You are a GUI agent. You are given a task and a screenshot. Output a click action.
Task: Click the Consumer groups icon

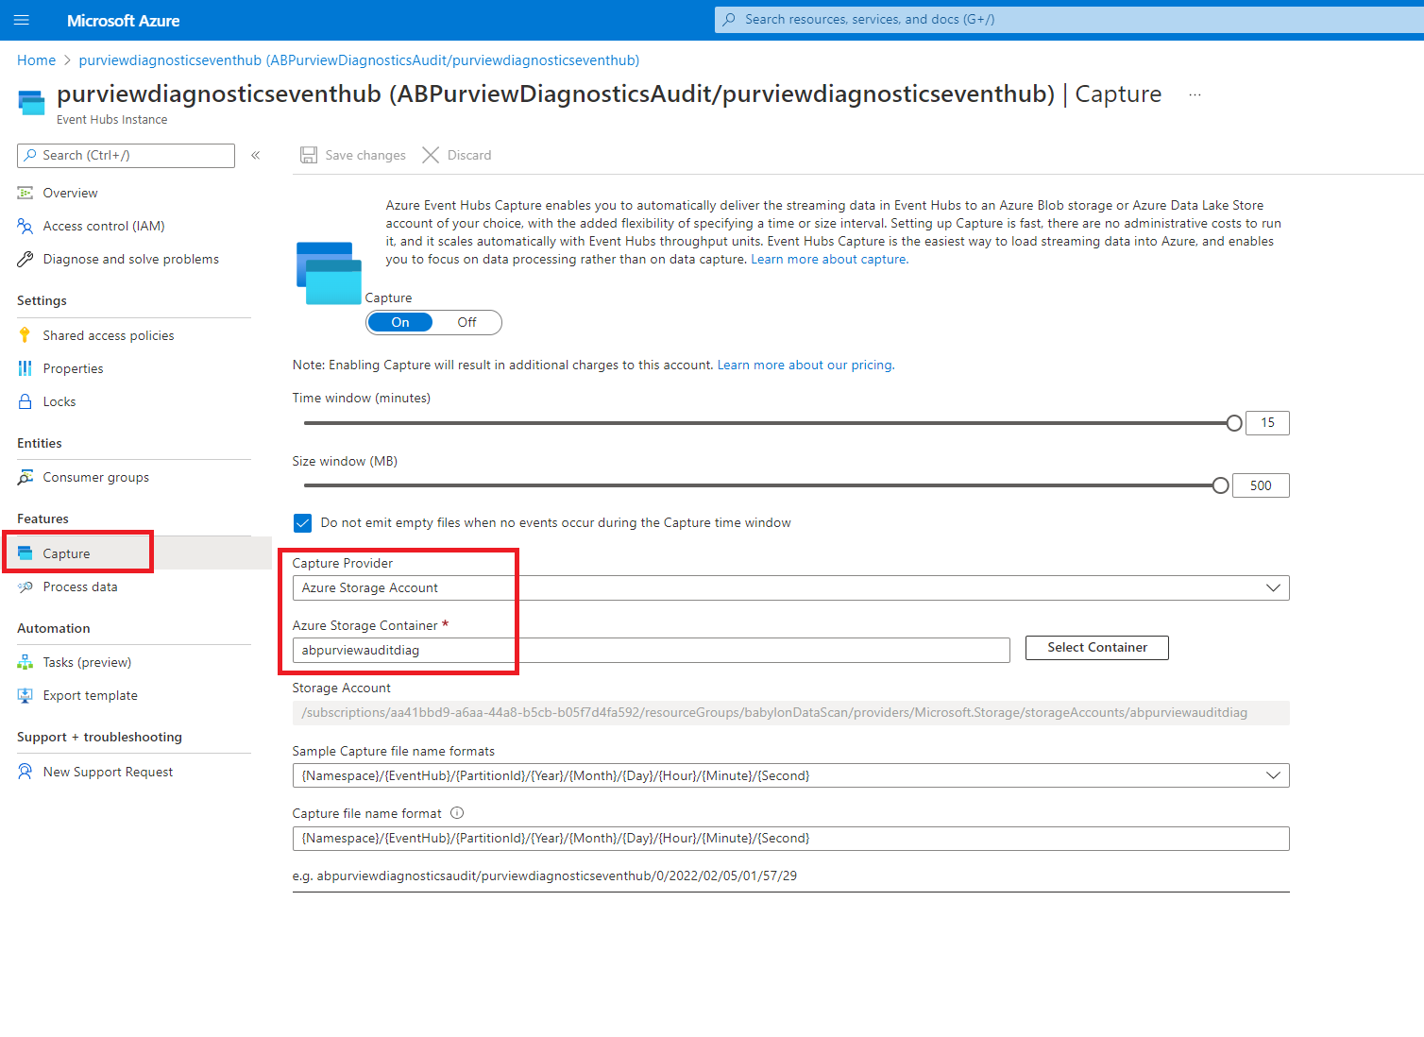[x=25, y=477]
